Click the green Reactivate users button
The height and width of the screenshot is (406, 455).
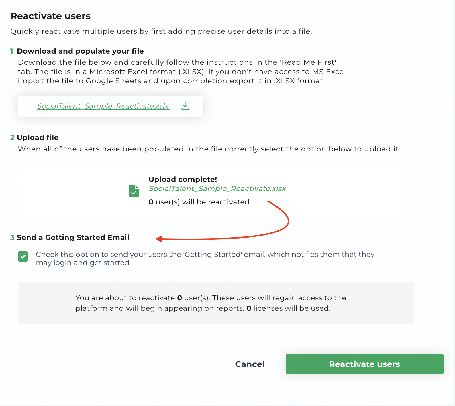[x=364, y=364]
